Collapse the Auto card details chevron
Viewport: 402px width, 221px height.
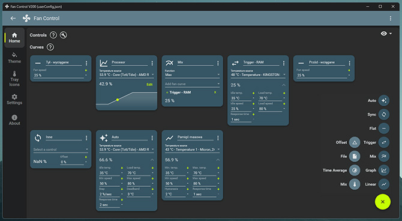tap(152, 160)
